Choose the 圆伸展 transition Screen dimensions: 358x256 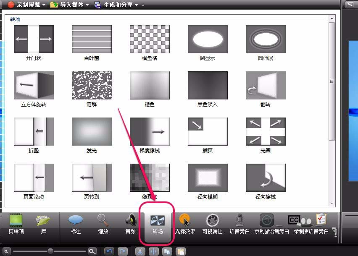point(266,39)
